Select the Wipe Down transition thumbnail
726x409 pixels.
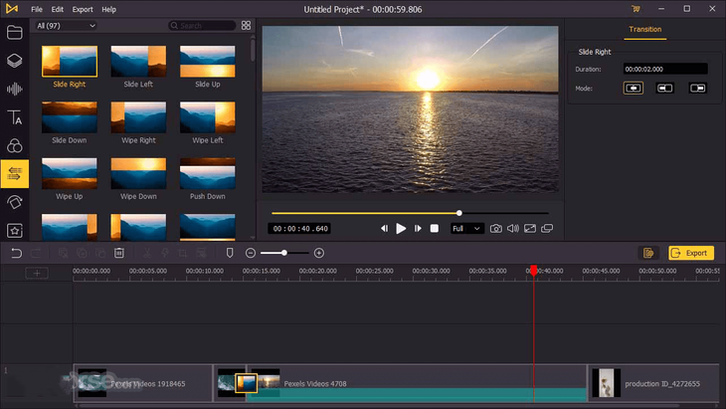138,173
